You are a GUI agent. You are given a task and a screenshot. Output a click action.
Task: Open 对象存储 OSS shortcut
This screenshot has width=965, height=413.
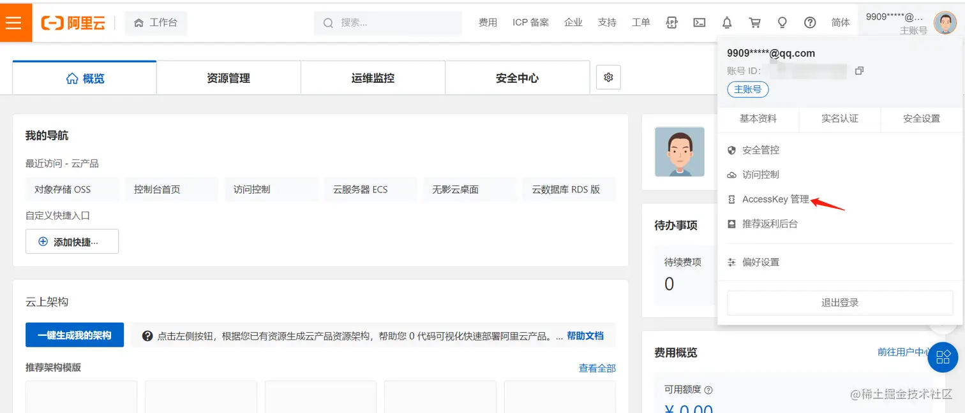(72, 189)
